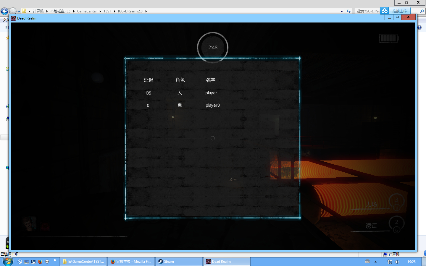The image size is (426, 266).
Task: Click the Switch Windows quick launch icon
Action: pyautogui.click(x=33, y=262)
